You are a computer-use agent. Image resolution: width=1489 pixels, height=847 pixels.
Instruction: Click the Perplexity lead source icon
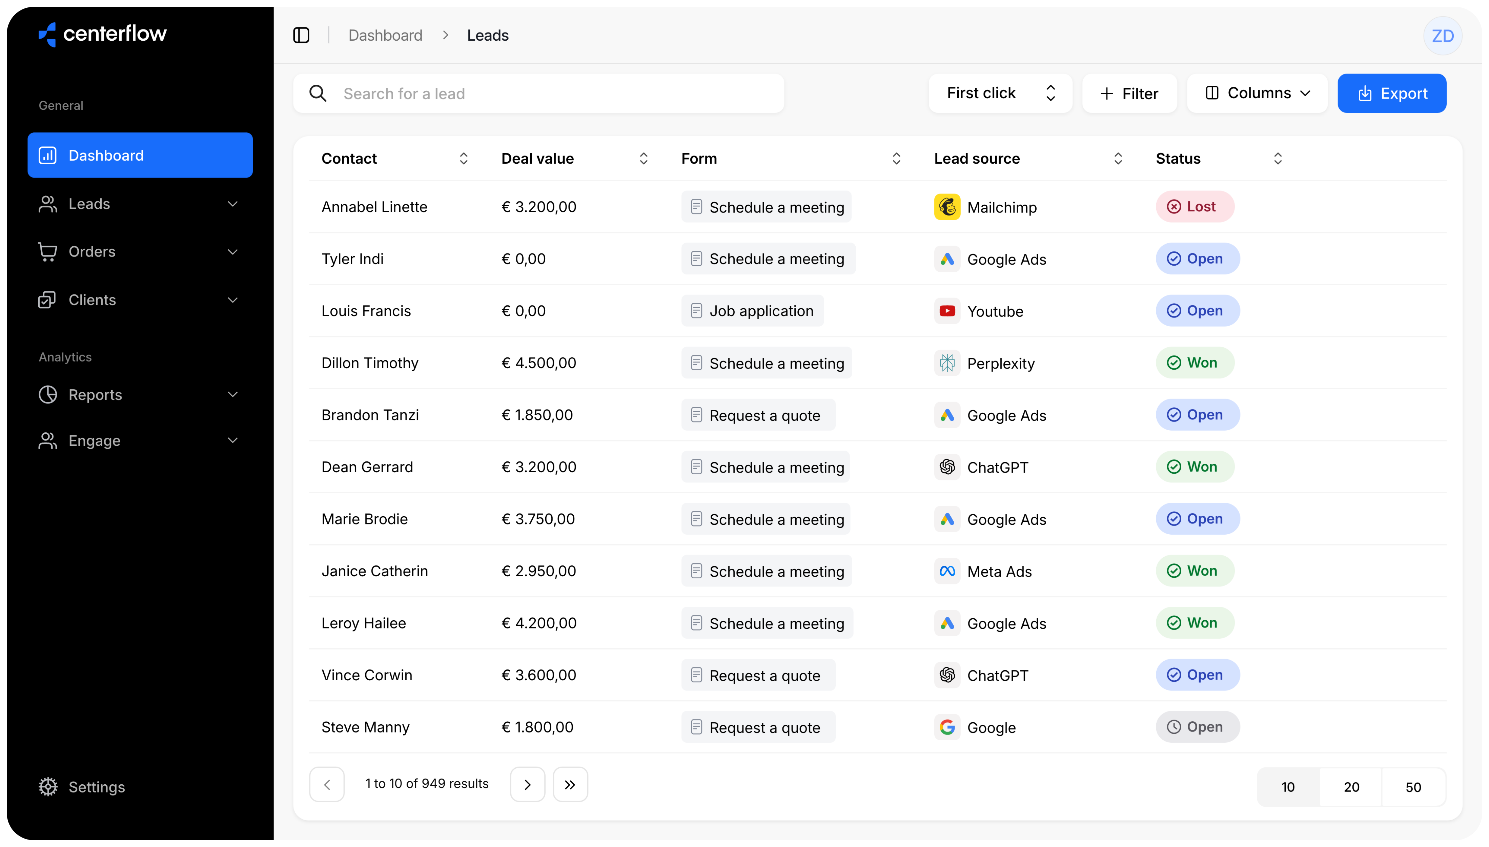point(947,363)
